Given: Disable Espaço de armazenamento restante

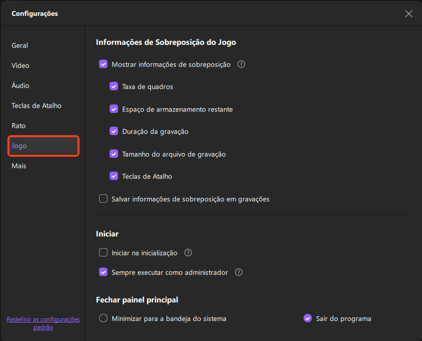Looking at the screenshot, I should point(114,109).
